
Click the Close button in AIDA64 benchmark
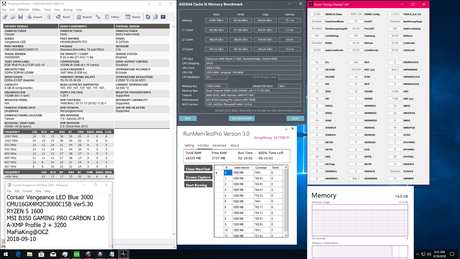click(x=295, y=118)
